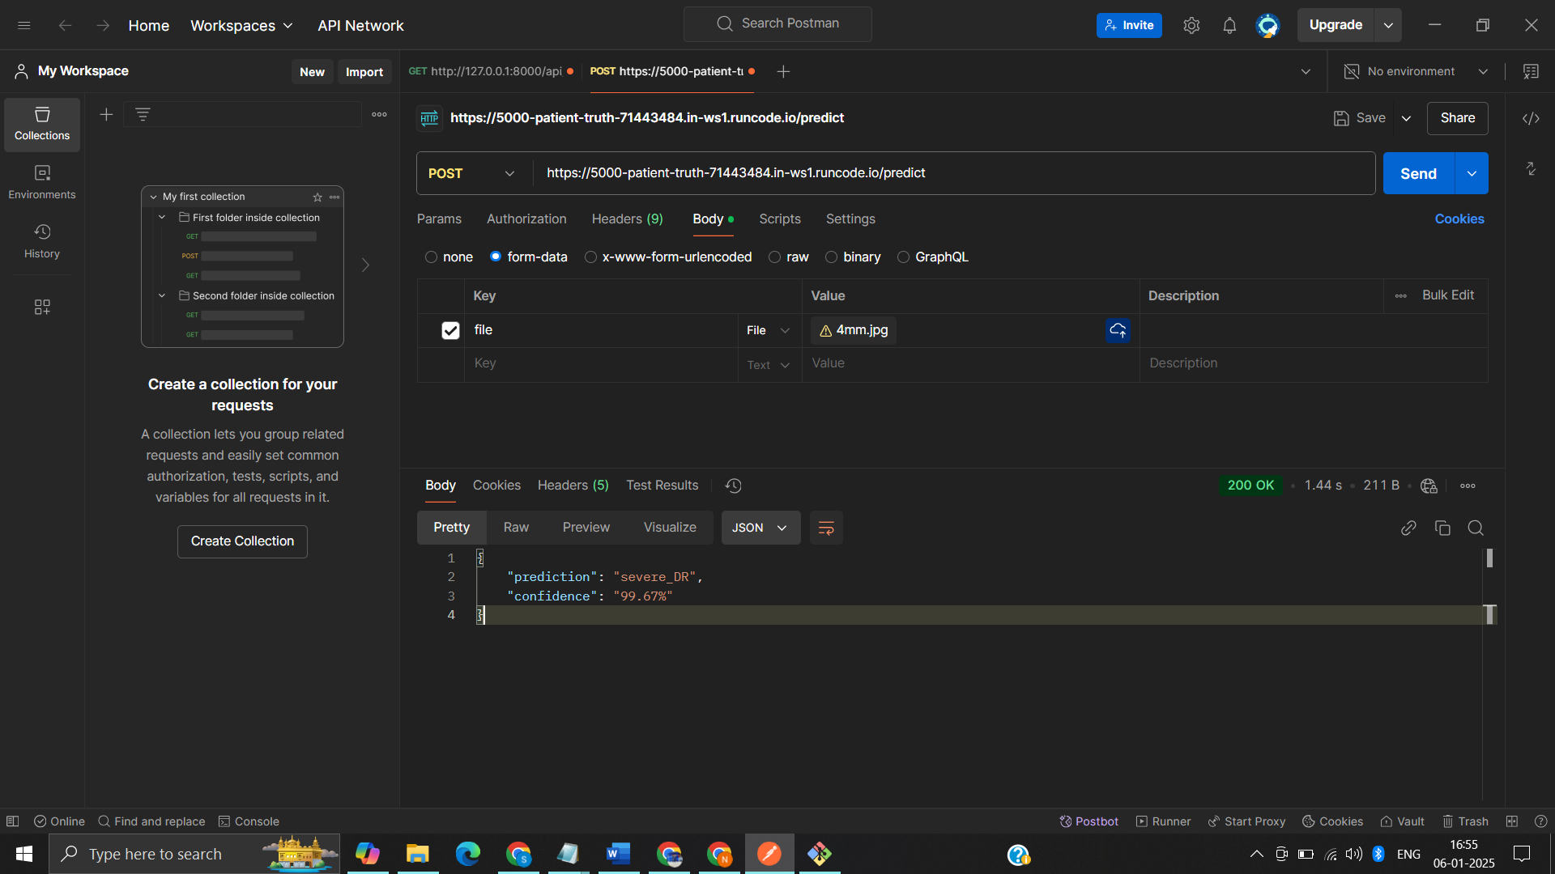Open the JSON response format dropdown

click(x=760, y=528)
